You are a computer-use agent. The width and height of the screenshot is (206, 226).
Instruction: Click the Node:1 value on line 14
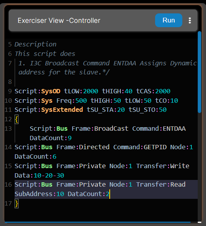click(x=182, y=147)
